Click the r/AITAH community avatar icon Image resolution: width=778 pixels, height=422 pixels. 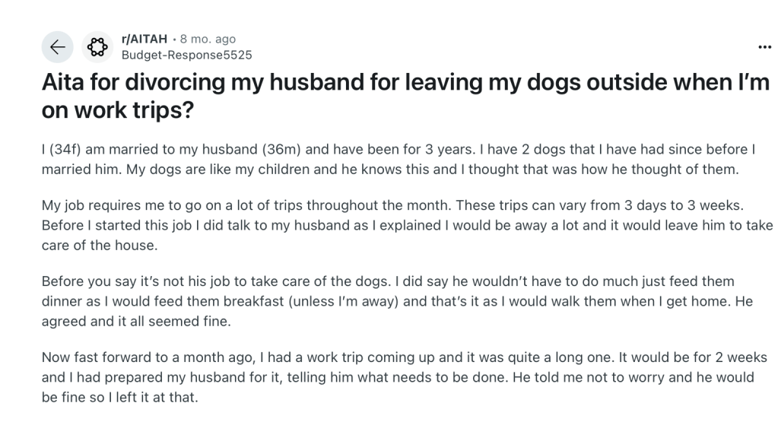point(97,47)
